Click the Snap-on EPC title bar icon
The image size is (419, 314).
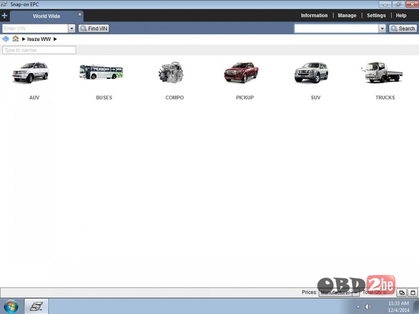pos(4,4)
